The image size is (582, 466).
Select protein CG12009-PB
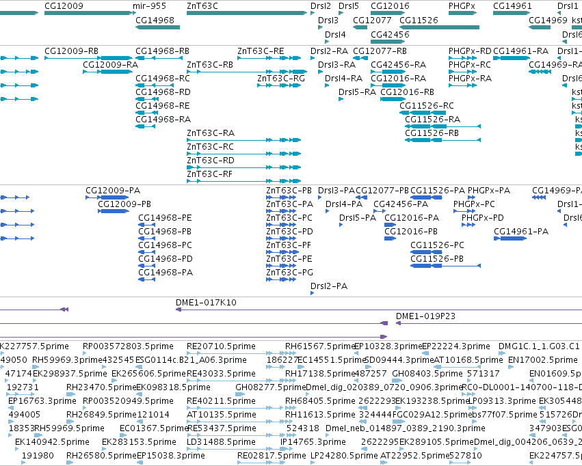[x=124, y=204]
